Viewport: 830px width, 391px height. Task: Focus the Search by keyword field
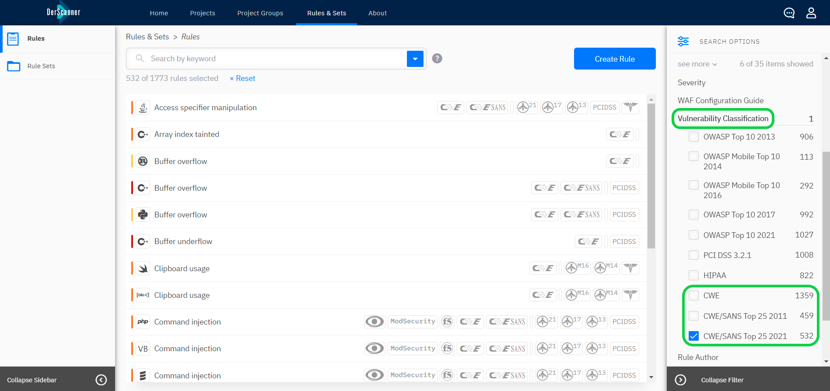coord(276,59)
